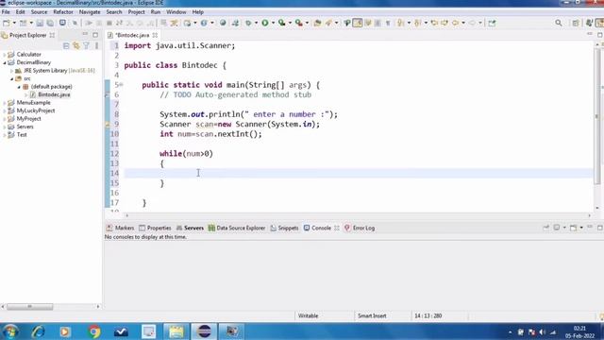
Task: Open Project Explorer View Menu
Action: pyautogui.click(x=96, y=46)
